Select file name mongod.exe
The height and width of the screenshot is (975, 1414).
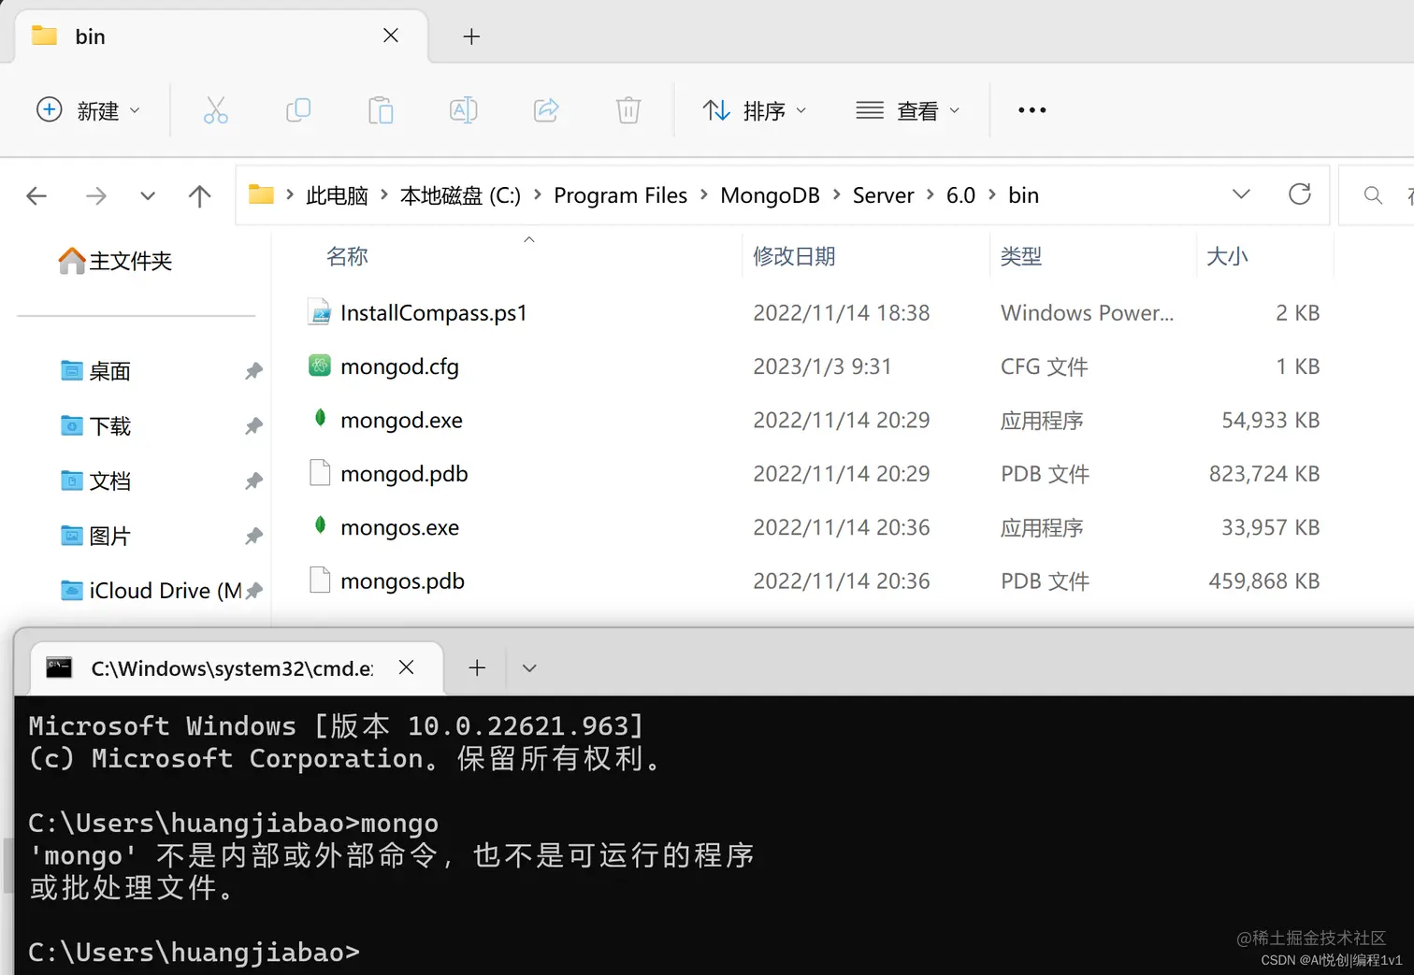(x=401, y=420)
